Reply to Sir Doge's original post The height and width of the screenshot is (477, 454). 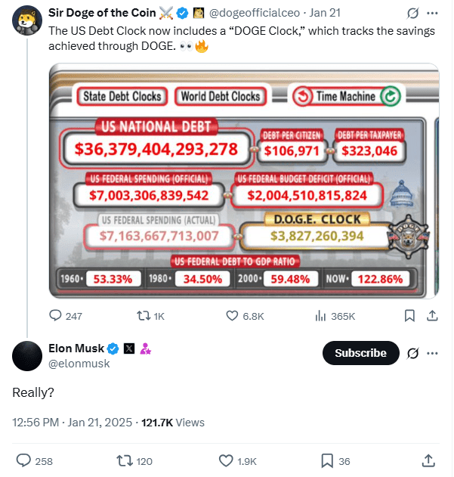[57, 316]
